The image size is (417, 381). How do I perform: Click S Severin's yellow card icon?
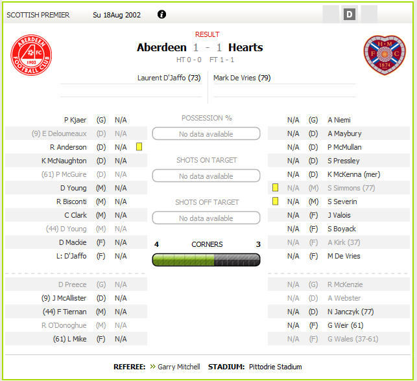(x=275, y=201)
